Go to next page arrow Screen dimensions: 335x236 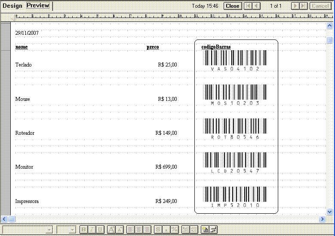click(x=295, y=6)
